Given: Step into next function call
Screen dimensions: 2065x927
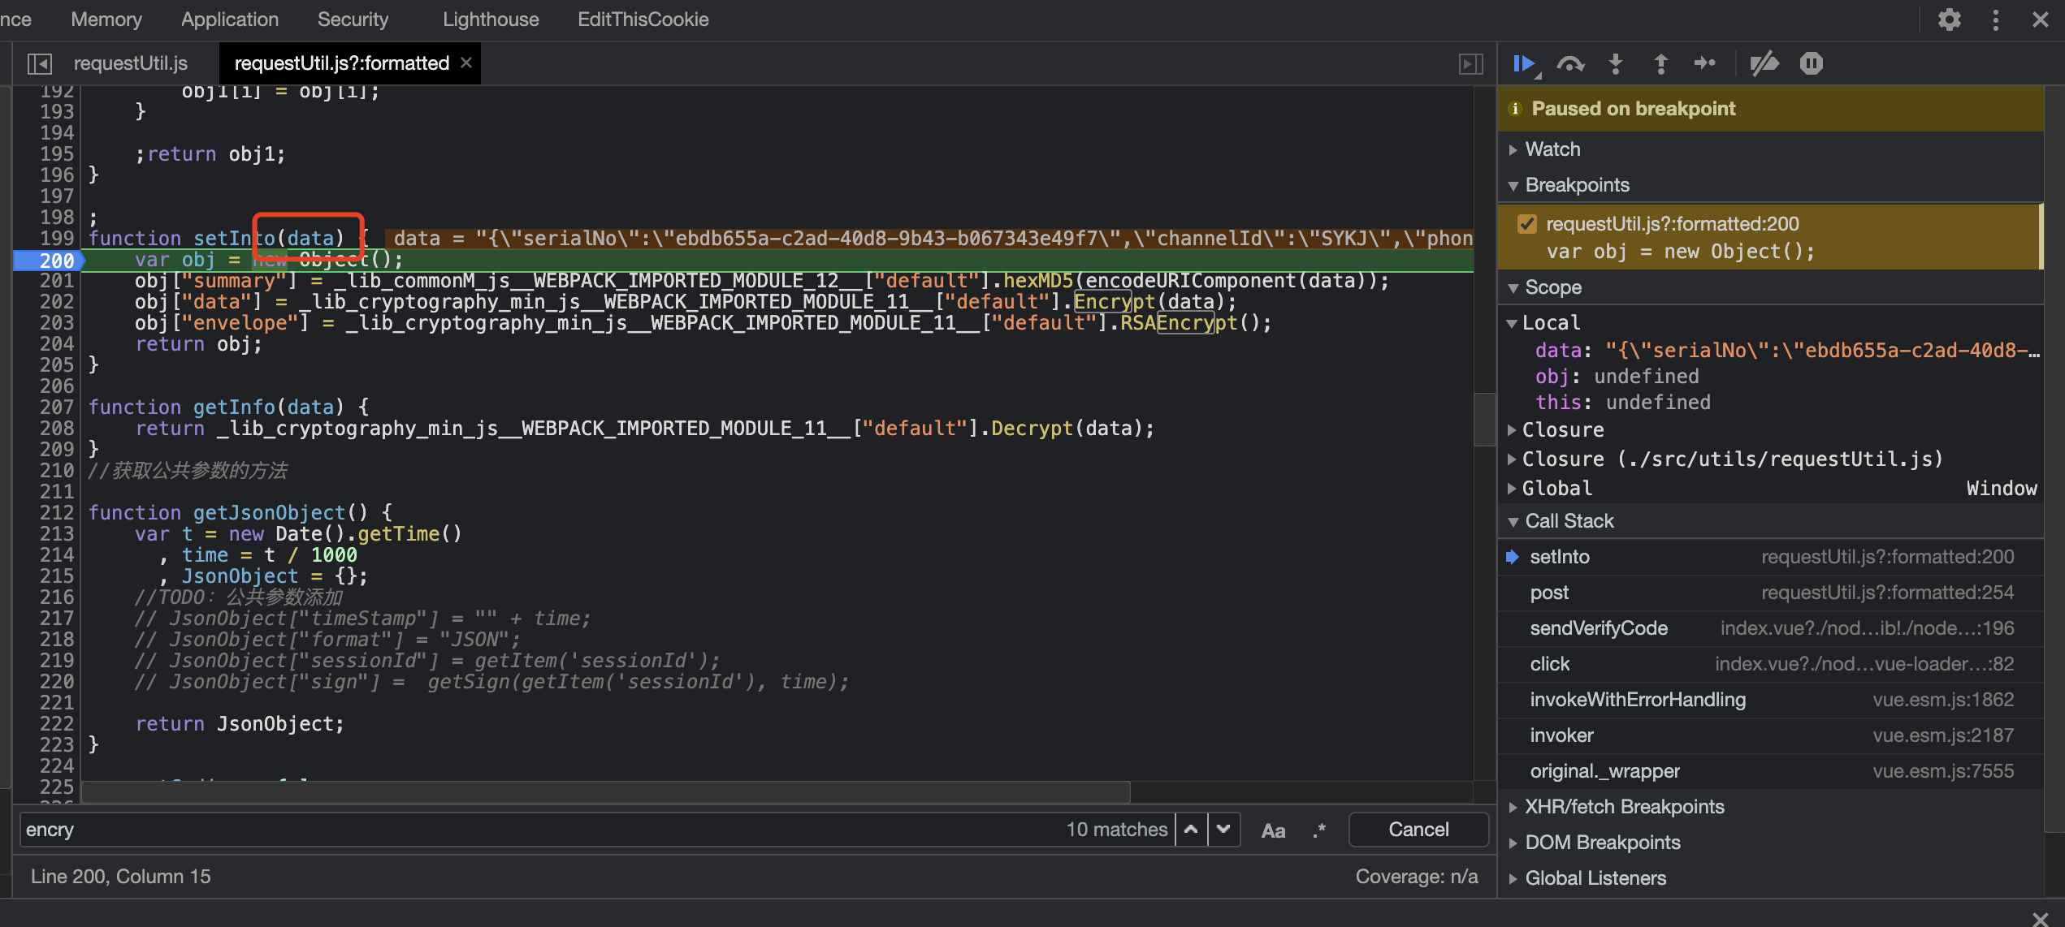Looking at the screenshot, I should [x=1615, y=63].
